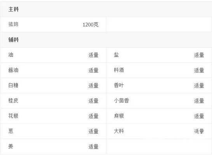The width and height of the screenshot is (212, 155).
Task: Click the 葱 ingredient link
Action: click(x=11, y=131)
